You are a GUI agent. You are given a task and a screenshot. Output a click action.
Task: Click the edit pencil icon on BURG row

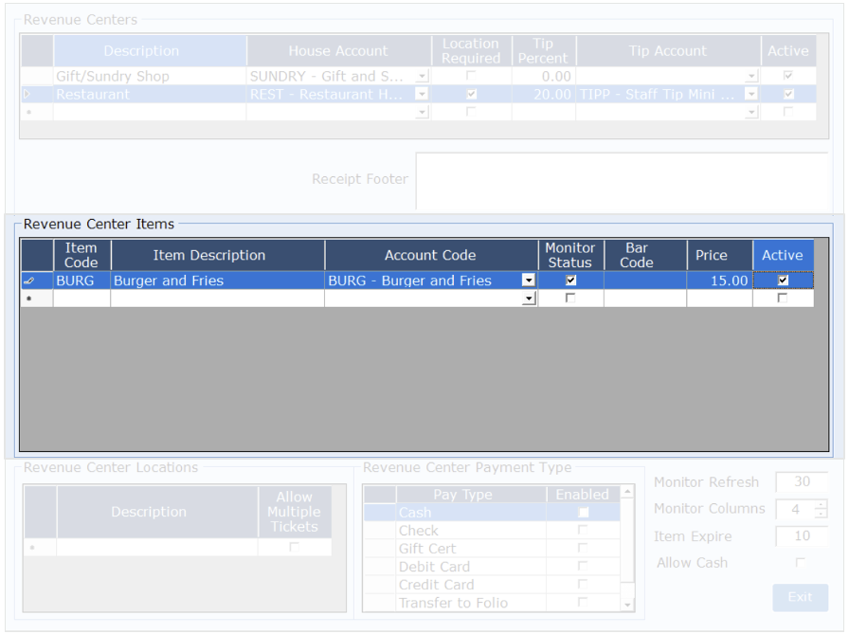click(28, 281)
